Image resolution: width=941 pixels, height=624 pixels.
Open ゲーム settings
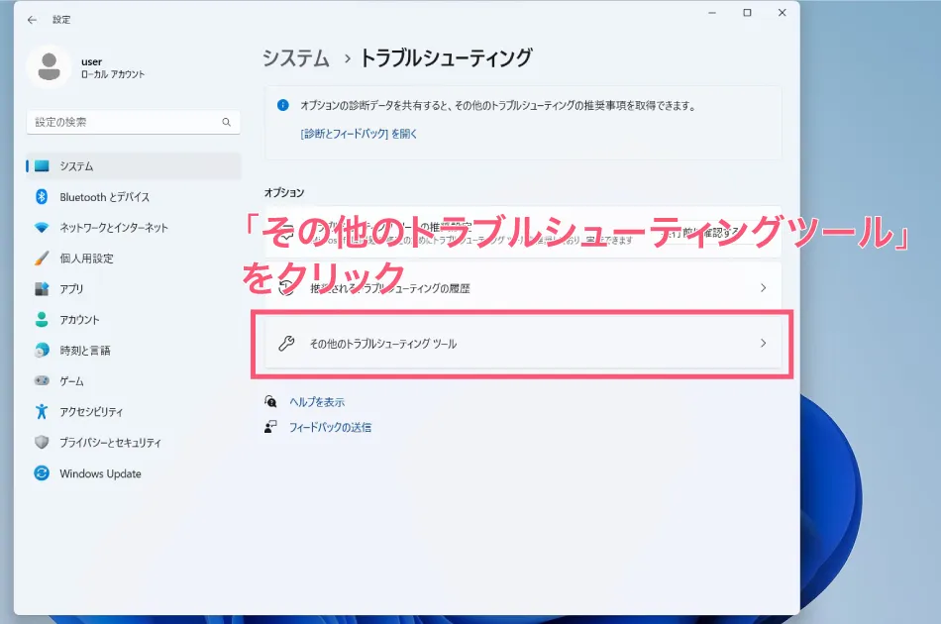coord(59,380)
